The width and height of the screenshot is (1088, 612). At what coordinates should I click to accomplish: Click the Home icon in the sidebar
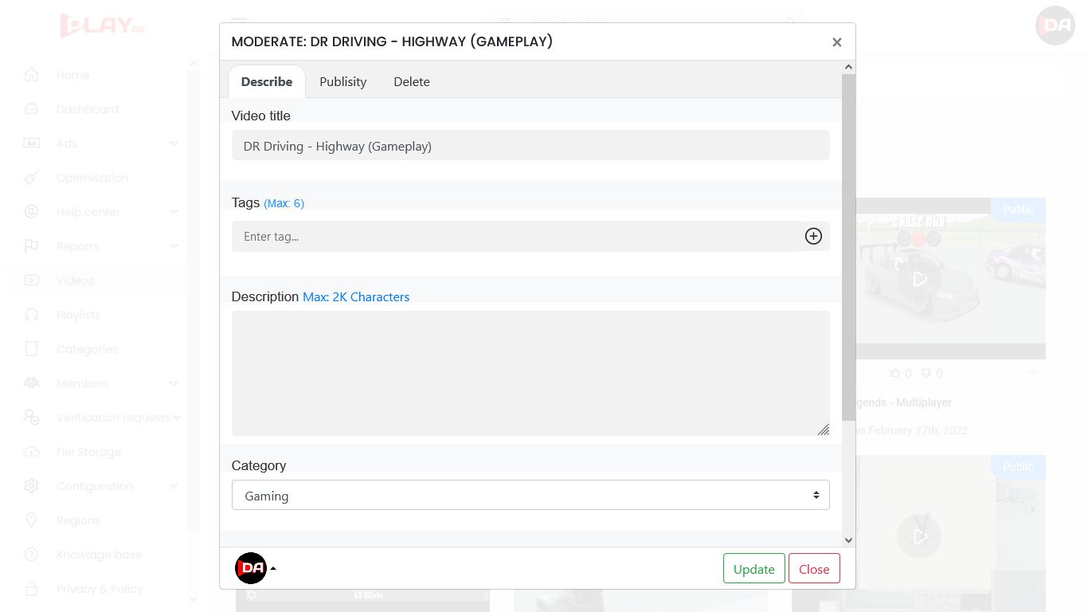click(31, 75)
